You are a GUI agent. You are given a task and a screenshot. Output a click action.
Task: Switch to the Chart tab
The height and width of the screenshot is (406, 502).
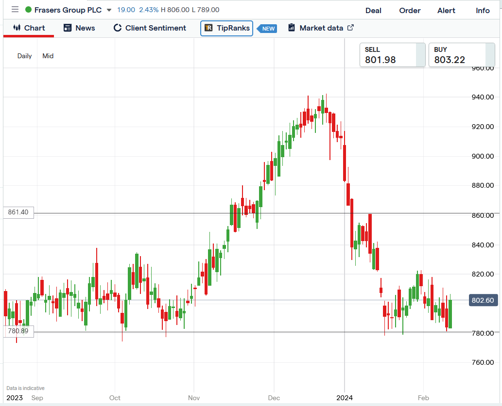pyautogui.click(x=29, y=28)
